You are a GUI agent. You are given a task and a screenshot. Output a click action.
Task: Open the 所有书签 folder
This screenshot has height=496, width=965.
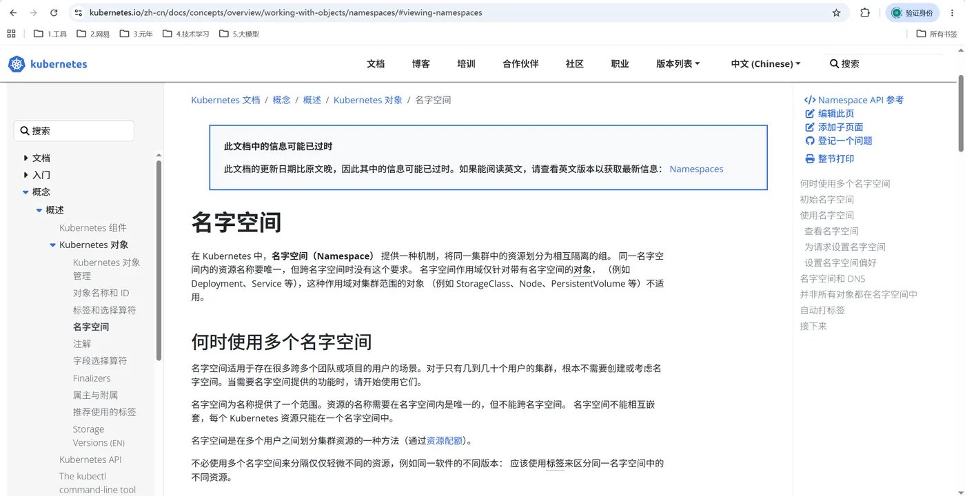click(937, 34)
